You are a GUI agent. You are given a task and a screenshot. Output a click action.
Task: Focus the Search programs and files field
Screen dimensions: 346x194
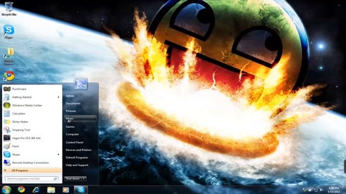(x=31, y=178)
